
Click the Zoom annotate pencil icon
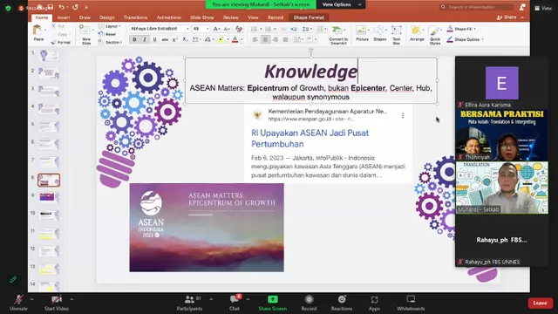coord(13,279)
